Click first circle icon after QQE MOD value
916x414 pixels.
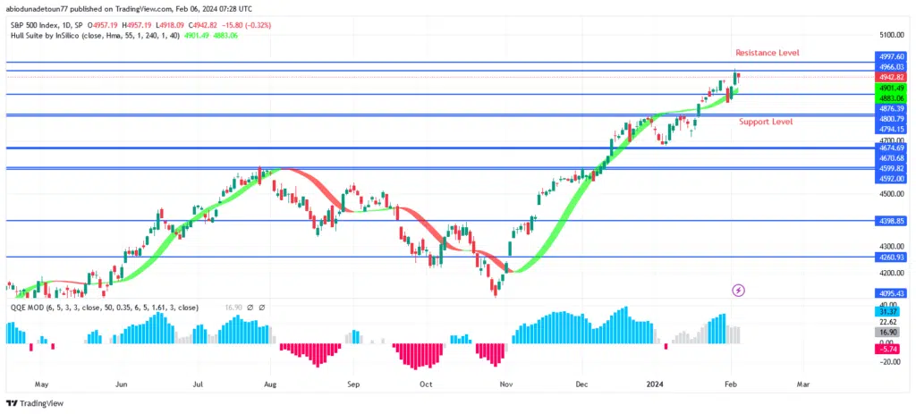(x=250, y=307)
